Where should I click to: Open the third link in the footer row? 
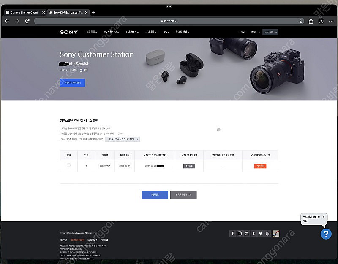click(x=93, y=240)
